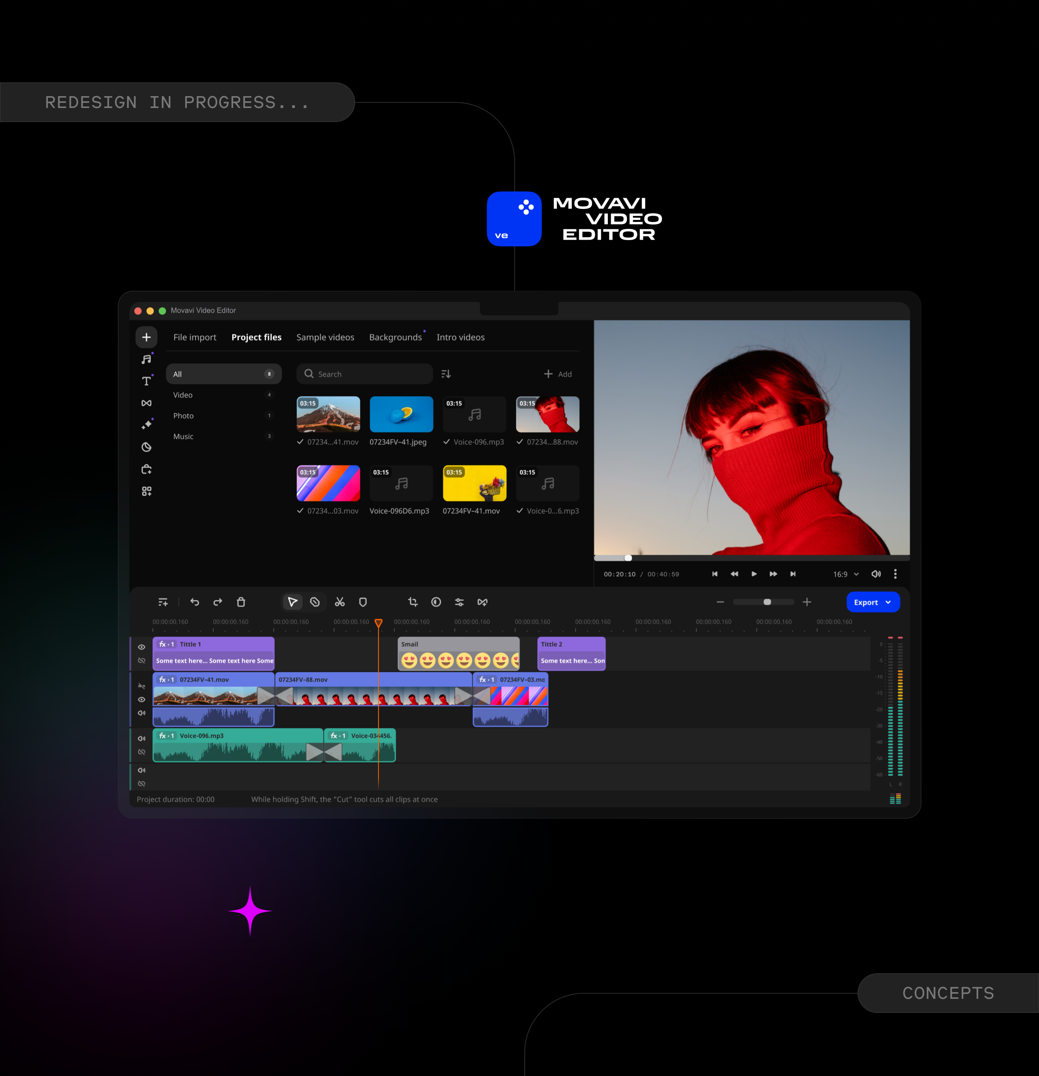1039x1076 pixels.
Task: Click sort order icon beside search
Action: 446,374
